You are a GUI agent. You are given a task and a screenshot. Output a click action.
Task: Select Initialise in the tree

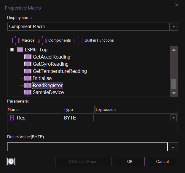click(x=42, y=78)
